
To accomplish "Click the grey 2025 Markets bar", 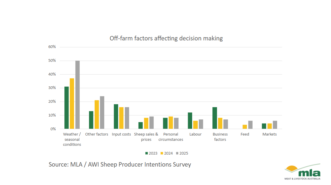I will pos(275,125).
